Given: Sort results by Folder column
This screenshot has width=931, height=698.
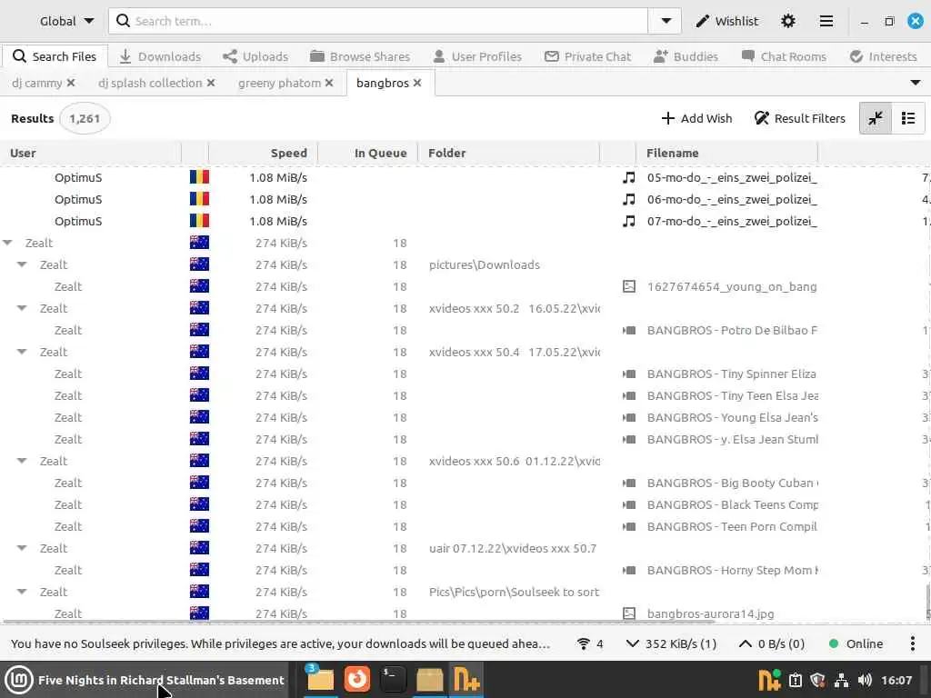Looking at the screenshot, I should coord(509,153).
